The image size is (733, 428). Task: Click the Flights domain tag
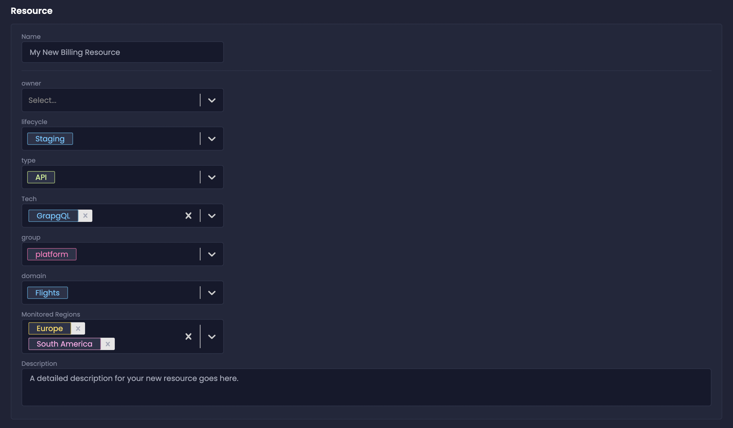(x=47, y=293)
